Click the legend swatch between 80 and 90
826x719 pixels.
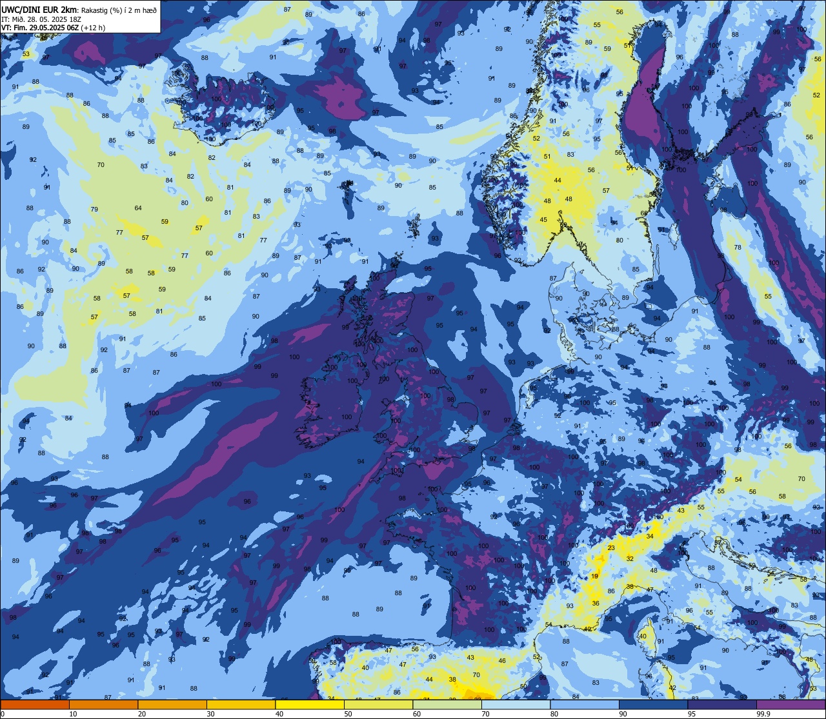(585, 704)
